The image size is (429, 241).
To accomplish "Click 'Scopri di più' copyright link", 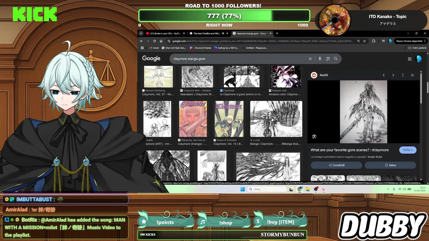I will [x=375, y=157].
